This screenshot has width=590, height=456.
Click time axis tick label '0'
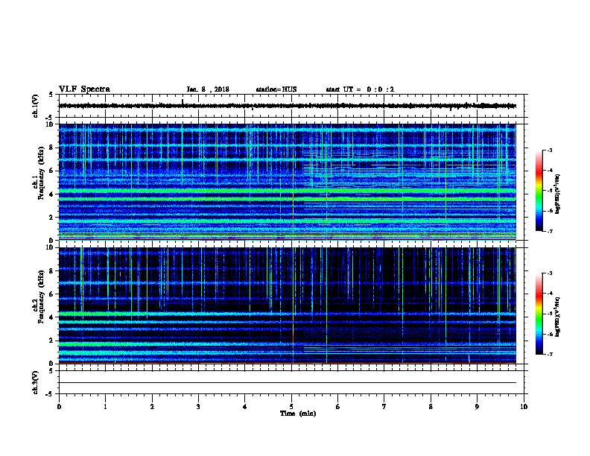pyautogui.click(x=59, y=407)
